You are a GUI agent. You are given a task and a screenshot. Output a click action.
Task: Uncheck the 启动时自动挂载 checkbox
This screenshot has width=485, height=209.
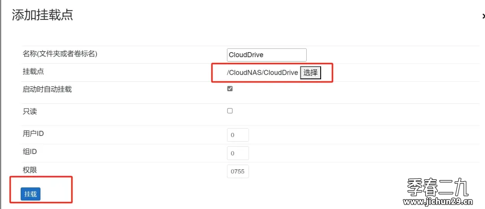click(x=230, y=89)
